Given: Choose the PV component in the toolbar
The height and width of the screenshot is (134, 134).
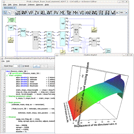Looking at the screenshot, I should pos(56,13).
